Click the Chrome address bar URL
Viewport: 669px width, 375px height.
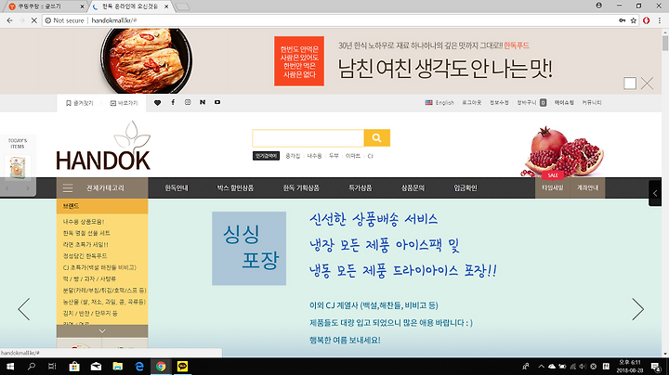pyautogui.click(x=114, y=20)
